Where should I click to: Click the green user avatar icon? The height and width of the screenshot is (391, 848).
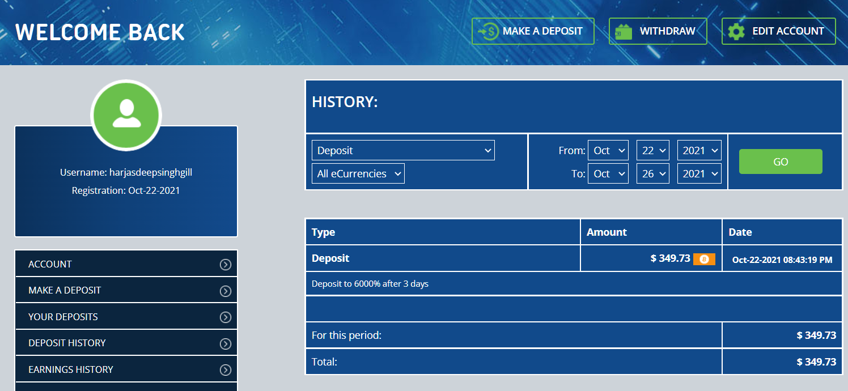pyautogui.click(x=126, y=114)
